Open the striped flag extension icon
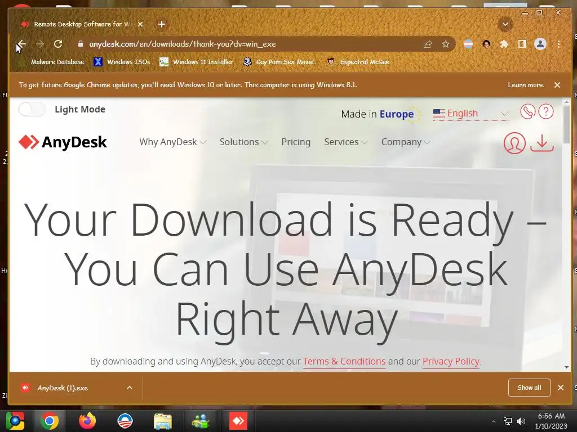Viewport: 577px width, 432px height. coord(468,44)
